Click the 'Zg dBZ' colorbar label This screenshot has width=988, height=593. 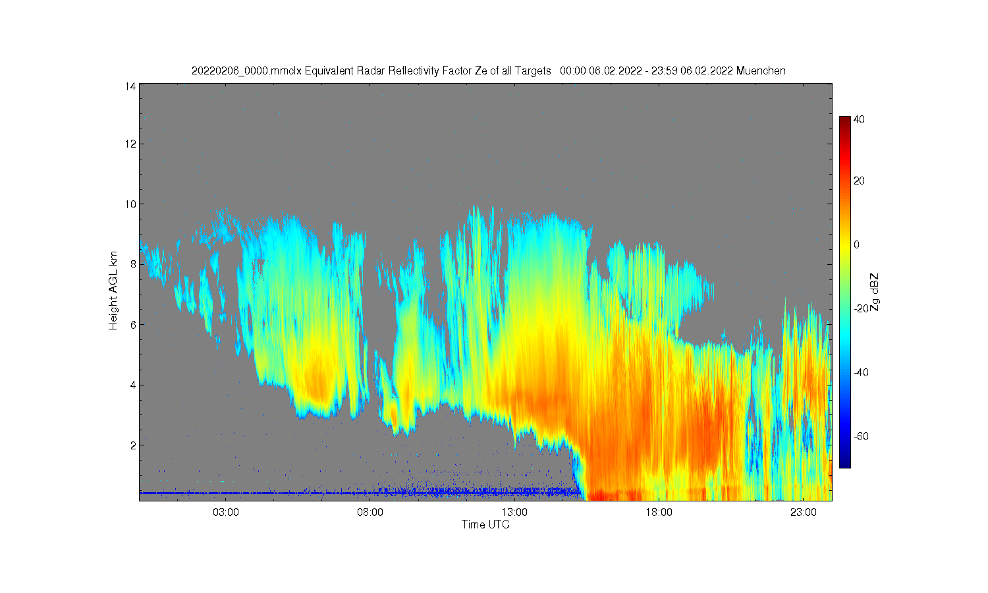[874, 292]
